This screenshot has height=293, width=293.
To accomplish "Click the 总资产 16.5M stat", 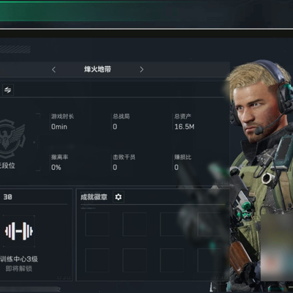I will (185, 122).
